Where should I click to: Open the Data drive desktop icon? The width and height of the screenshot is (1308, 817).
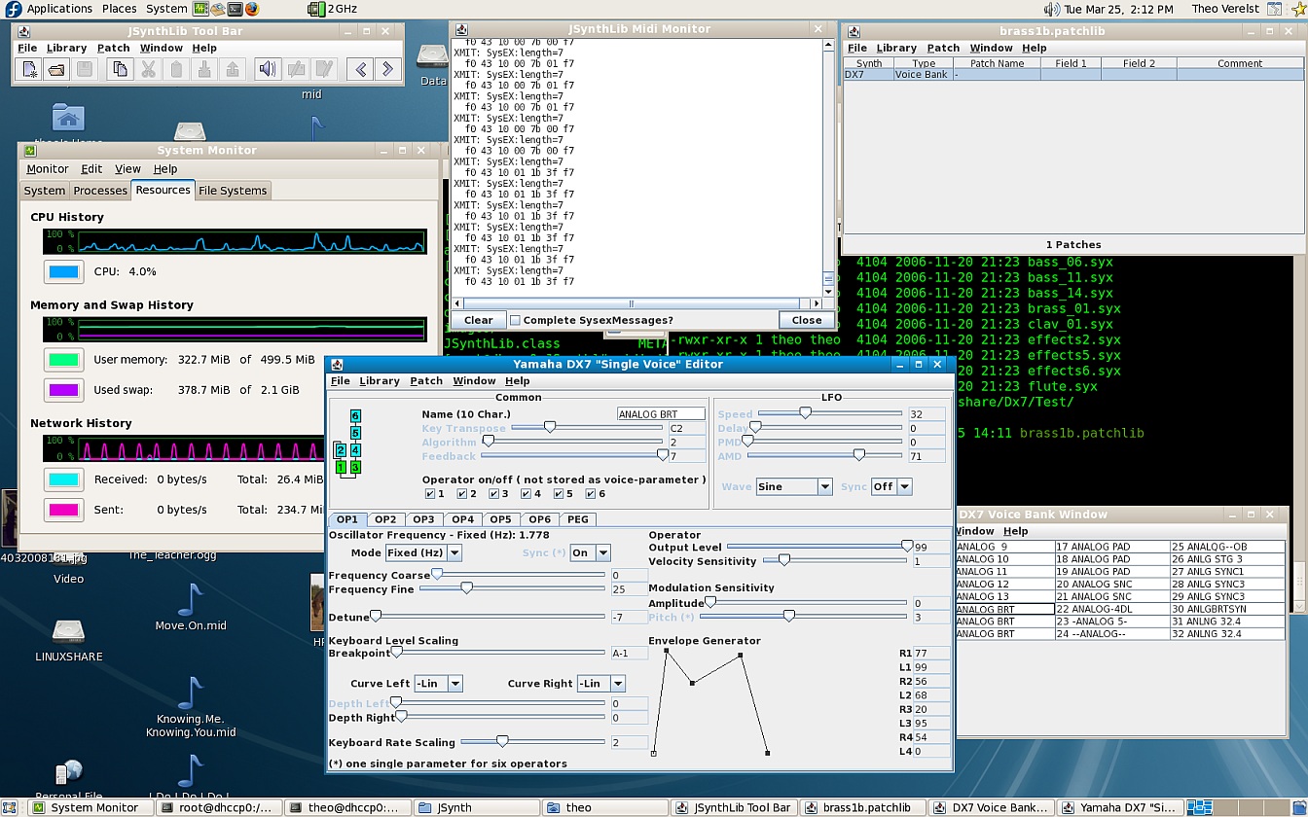tap(432, 56)
